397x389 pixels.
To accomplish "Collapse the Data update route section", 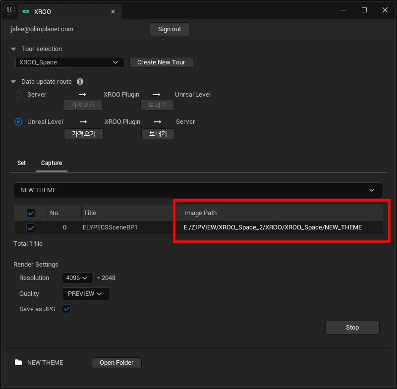I will [x=13, y=81].
